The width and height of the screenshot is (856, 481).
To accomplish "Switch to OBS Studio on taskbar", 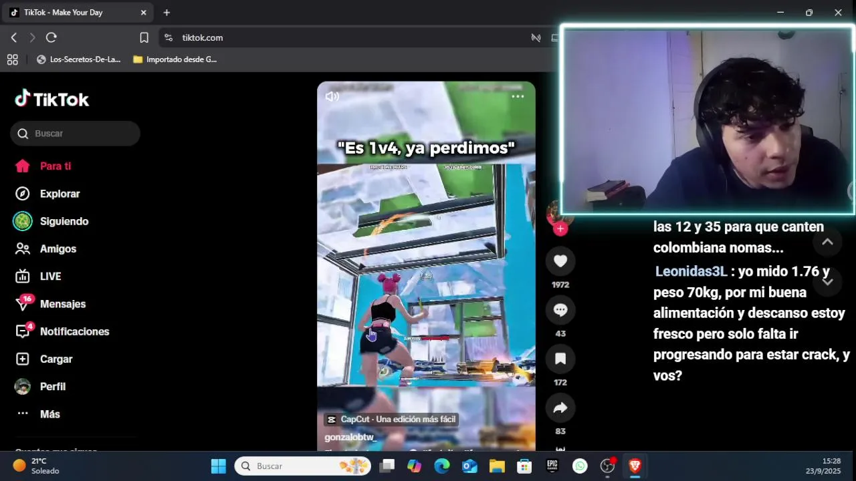I will pos(607,466).
